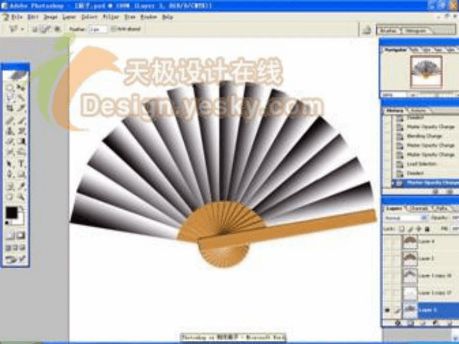This screenshot has height=344, width=459.
Task: Open the File Browser icon
Action: click(x=367, y=30)
